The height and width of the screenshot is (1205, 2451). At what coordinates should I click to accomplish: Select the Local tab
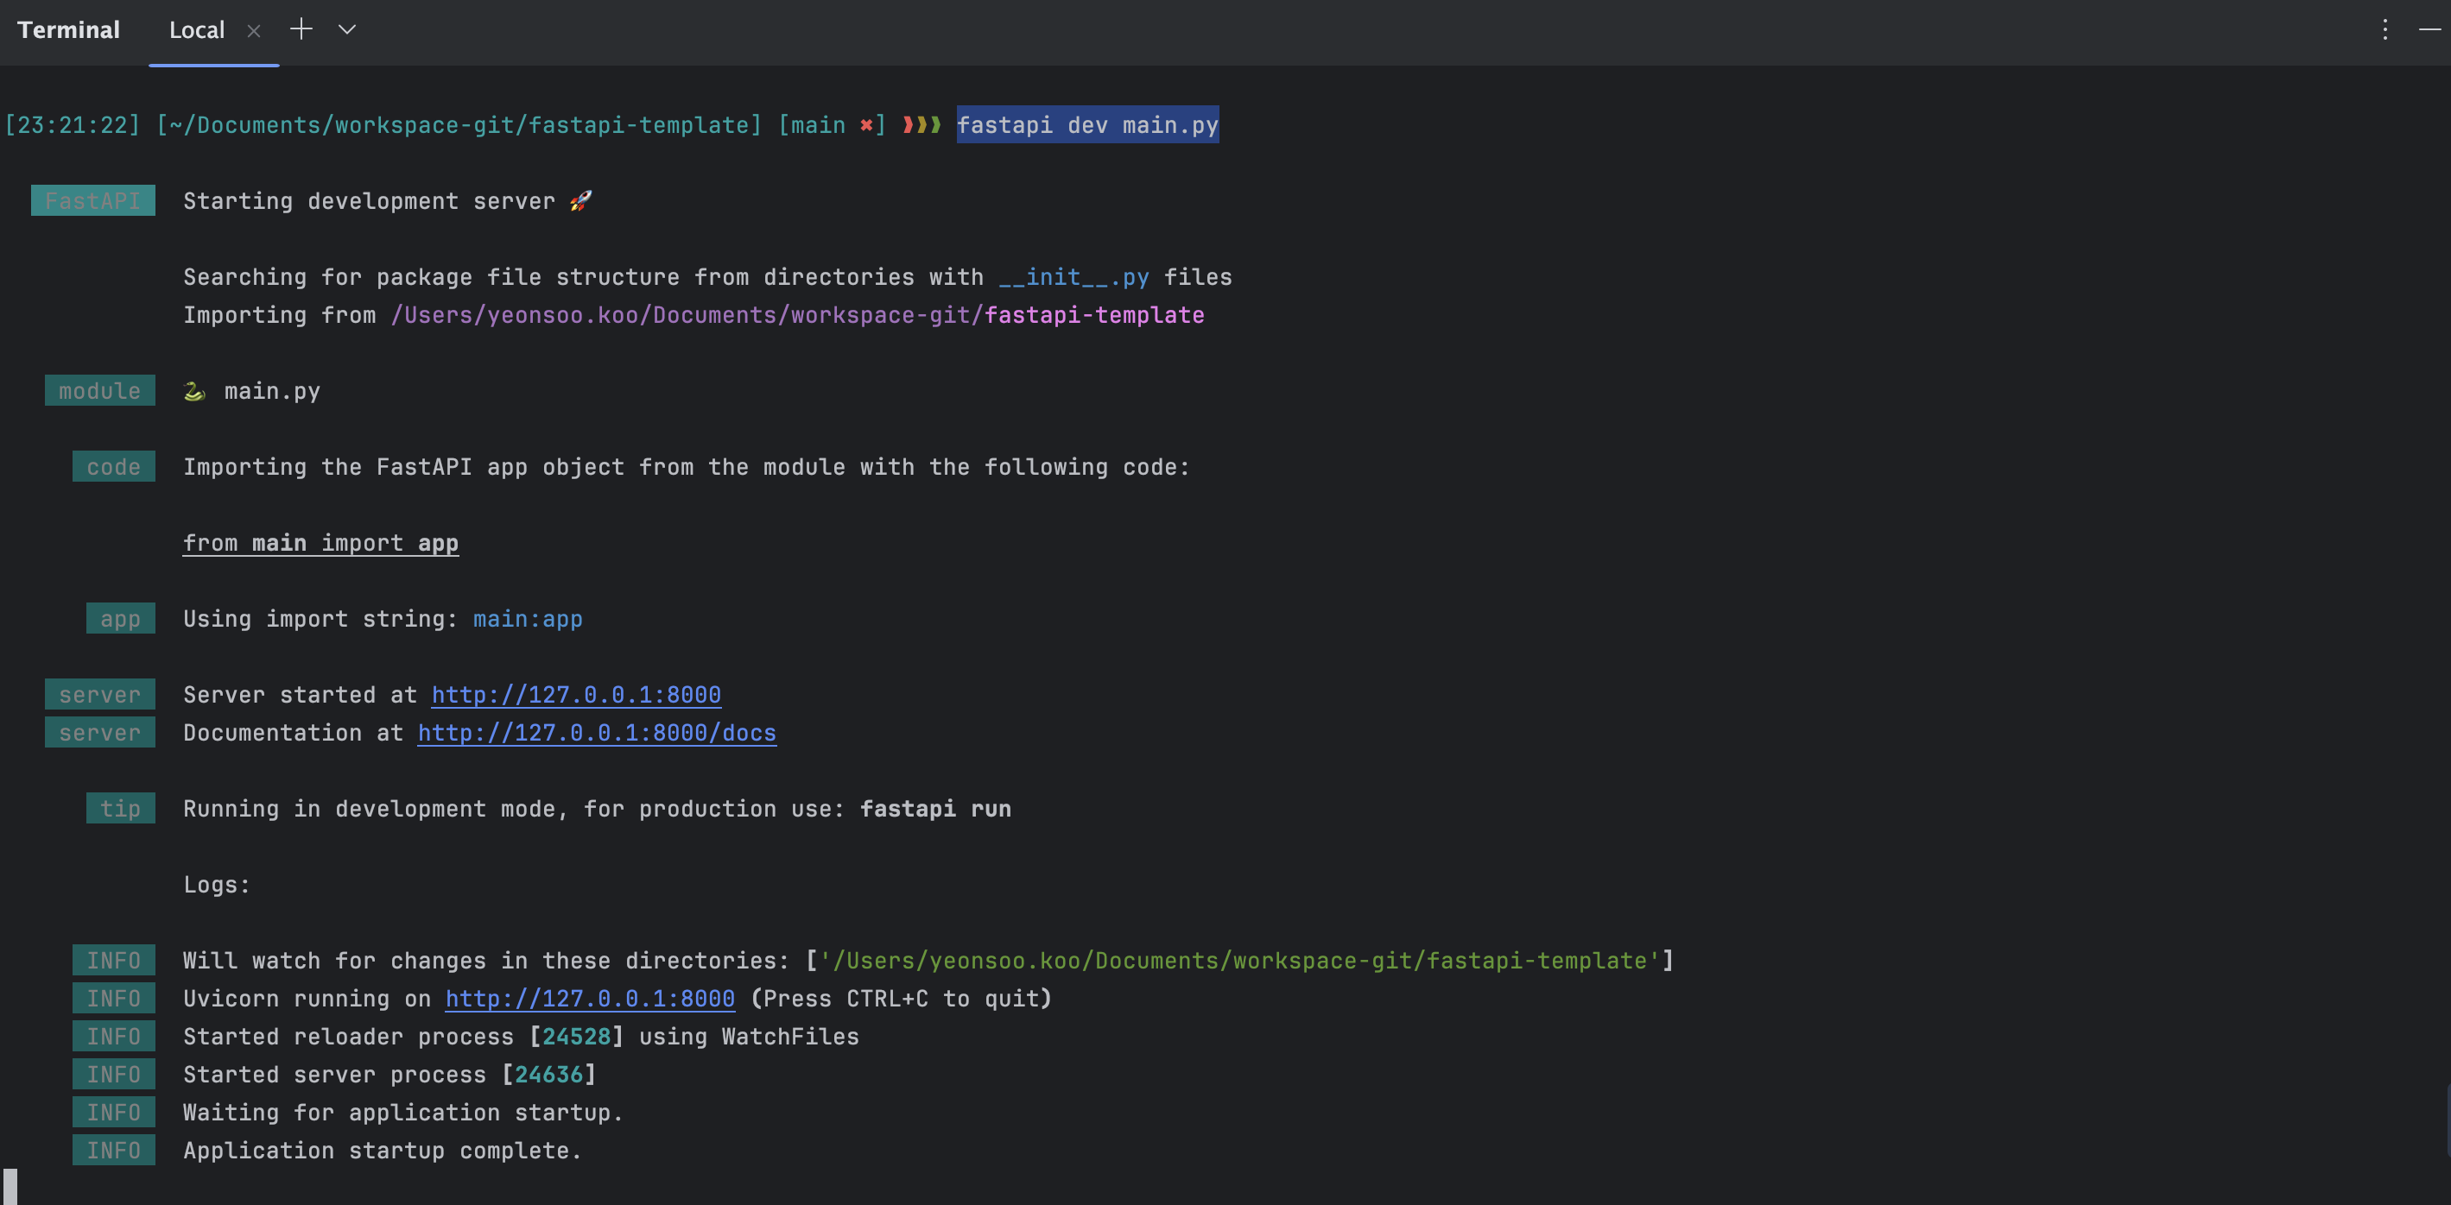197,30
